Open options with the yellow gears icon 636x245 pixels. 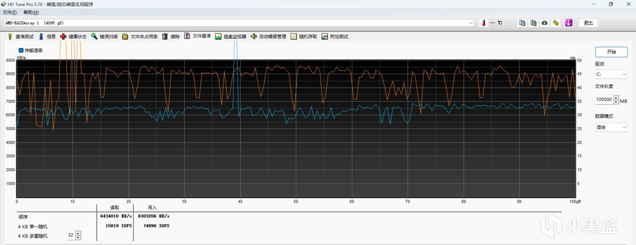coord(556,23)
